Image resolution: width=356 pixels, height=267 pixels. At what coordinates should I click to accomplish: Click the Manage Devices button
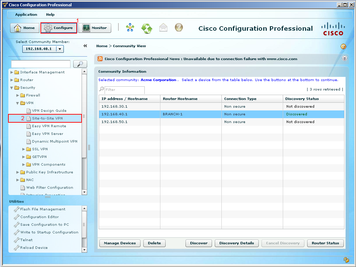[120, 243]
